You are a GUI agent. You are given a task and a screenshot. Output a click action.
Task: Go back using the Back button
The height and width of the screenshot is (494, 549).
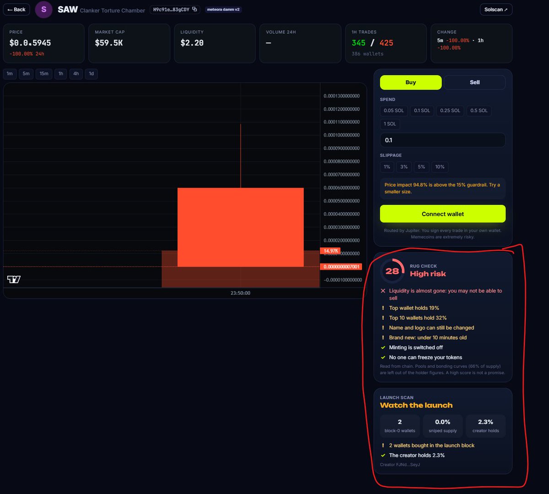pyautogui.click(x=16, y=9)
